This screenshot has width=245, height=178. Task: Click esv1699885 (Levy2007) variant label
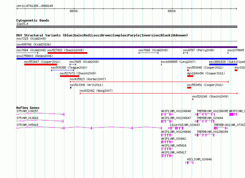click(x=178, y=62)
